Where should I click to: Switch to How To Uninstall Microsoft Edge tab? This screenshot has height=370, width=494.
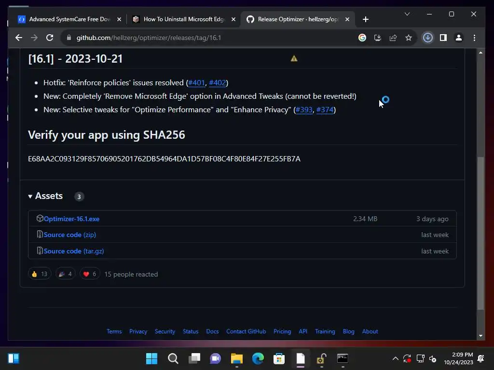tap(184, 19)
